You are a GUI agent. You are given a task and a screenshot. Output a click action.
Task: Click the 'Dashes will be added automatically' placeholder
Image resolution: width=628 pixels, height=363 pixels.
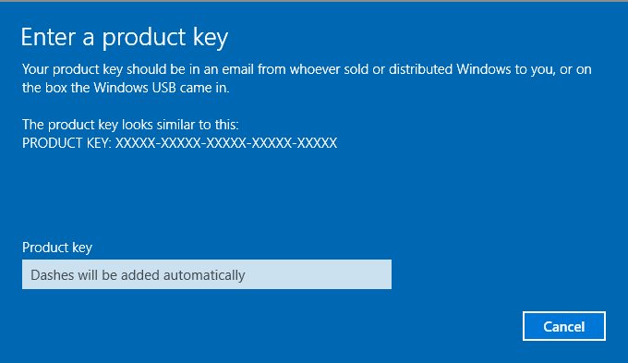(x=138, y=275)
